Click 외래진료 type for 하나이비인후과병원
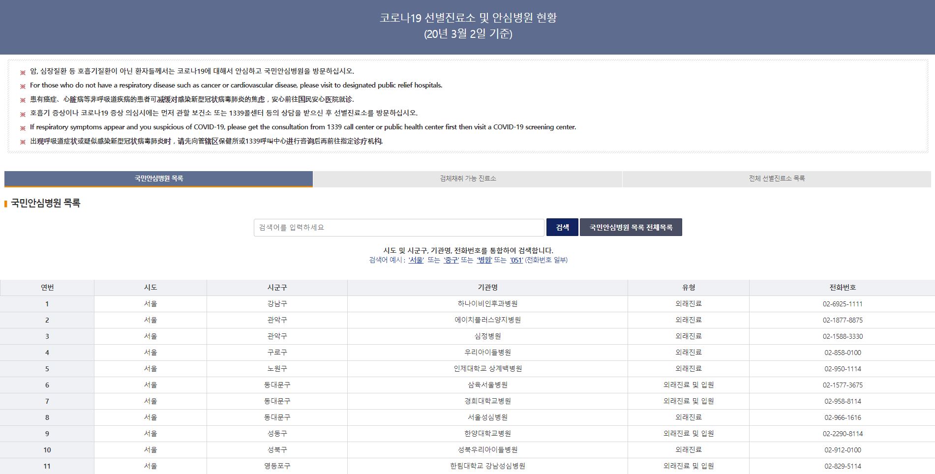Viewport: 935px width, 474px height. pyautogui.click(x=689, y=304)
